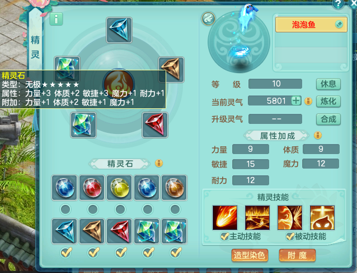This screenshot has width=357, height=273.
Task: Click the flame ground skill icon
Action: click(x=257, y=218)
